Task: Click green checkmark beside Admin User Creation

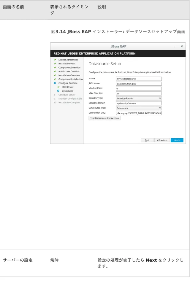Action: [55, 71]
